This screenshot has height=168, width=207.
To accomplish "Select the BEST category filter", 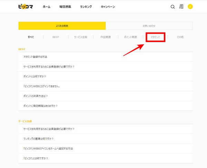I will click(x=56, y=37).
